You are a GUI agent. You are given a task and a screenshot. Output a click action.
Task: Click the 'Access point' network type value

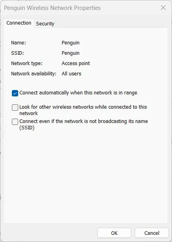(x=76, y=63)
